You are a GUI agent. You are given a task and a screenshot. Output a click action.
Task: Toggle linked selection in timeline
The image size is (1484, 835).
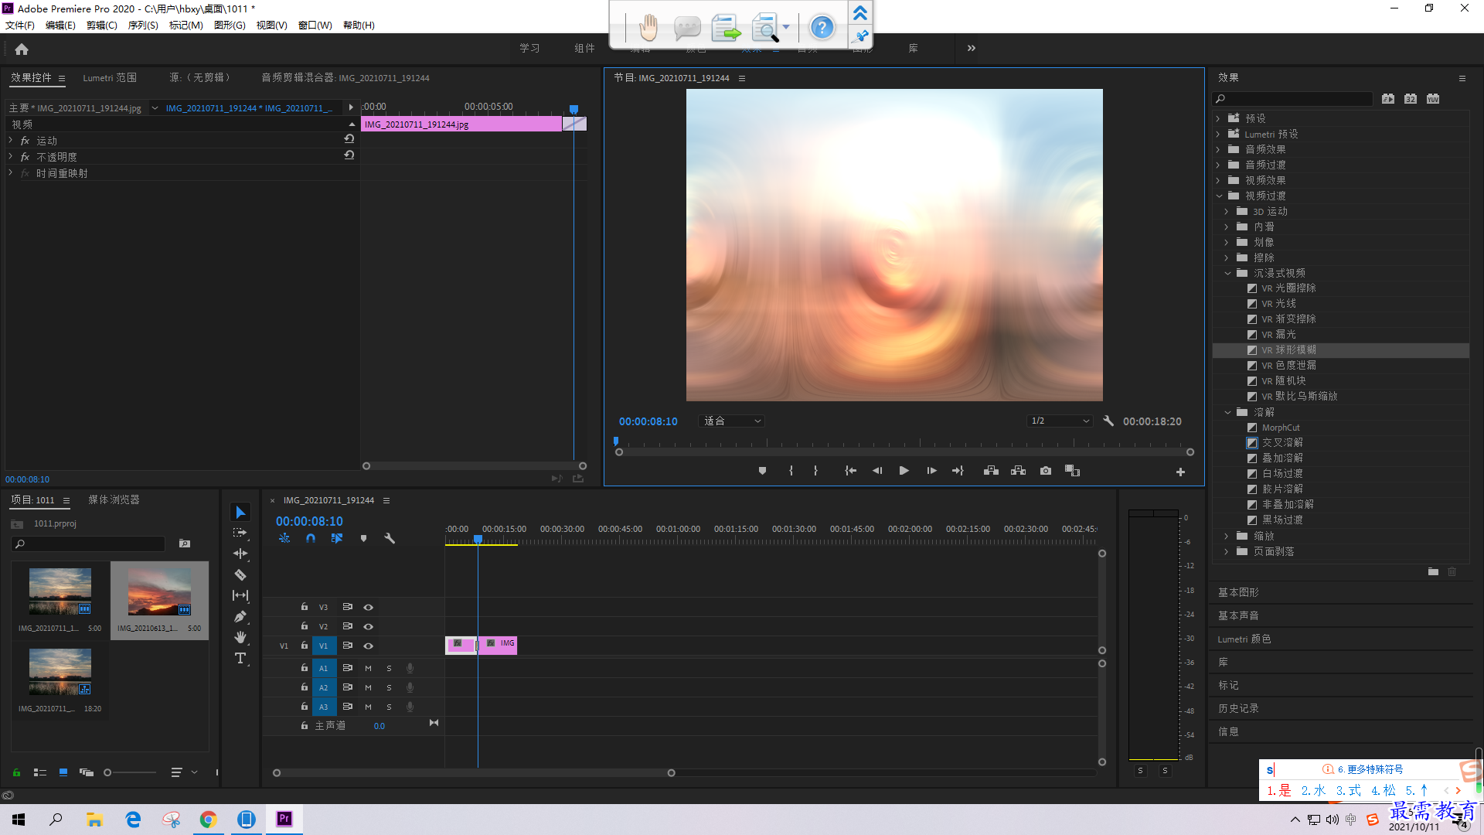(337, 538)
